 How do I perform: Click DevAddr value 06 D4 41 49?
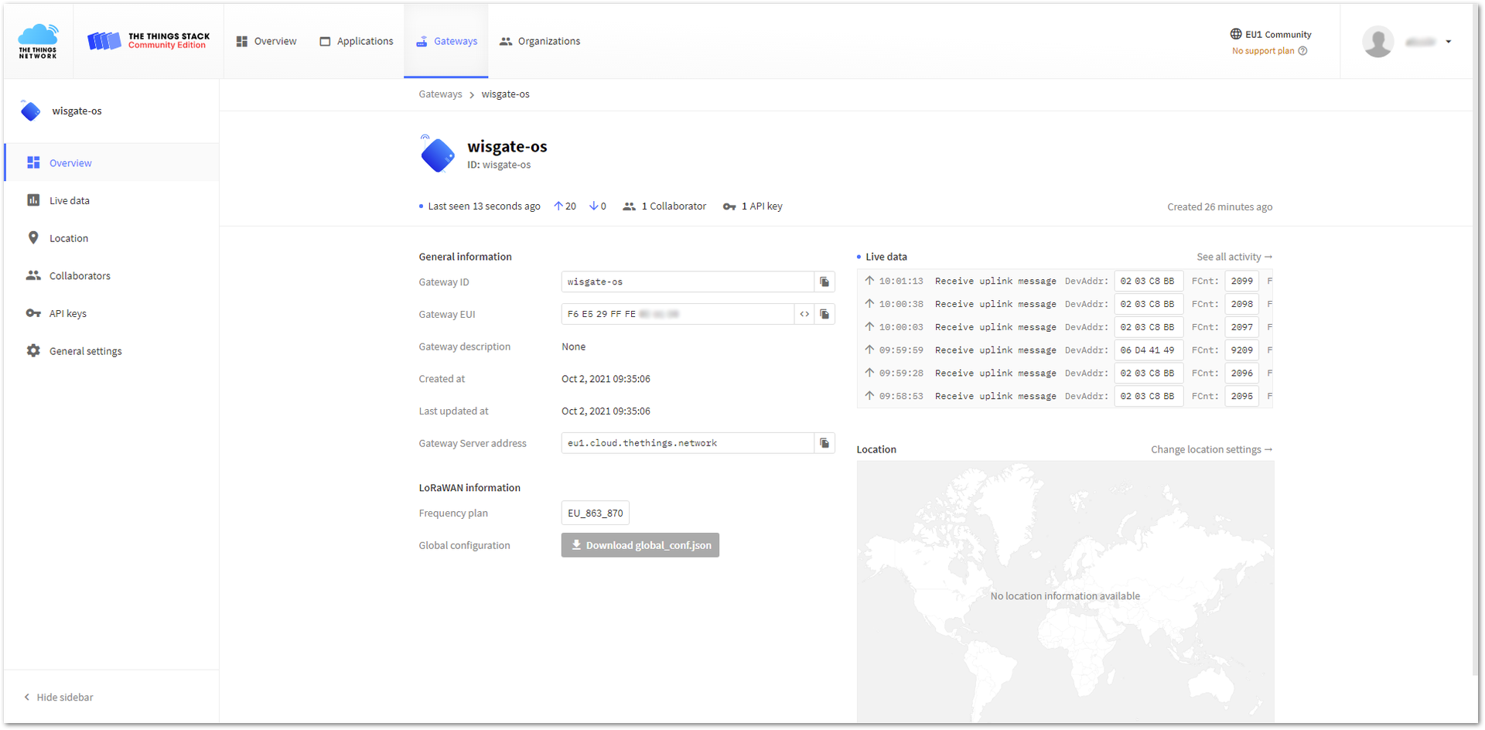(1148, 350)
